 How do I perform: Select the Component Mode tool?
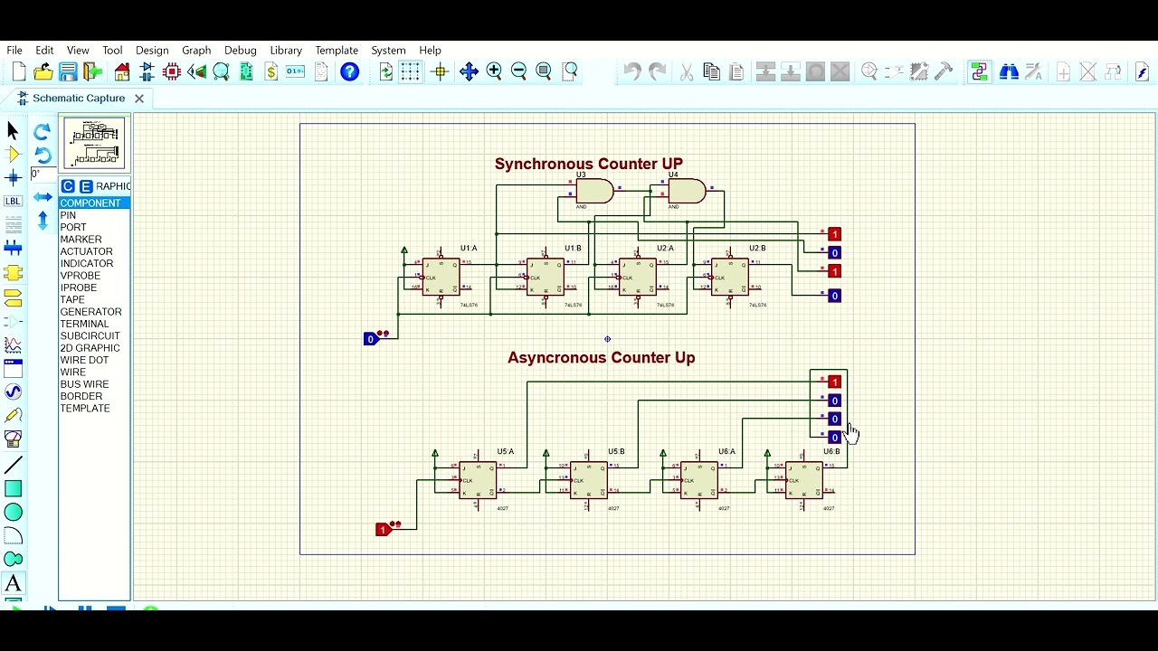(13, 155)
